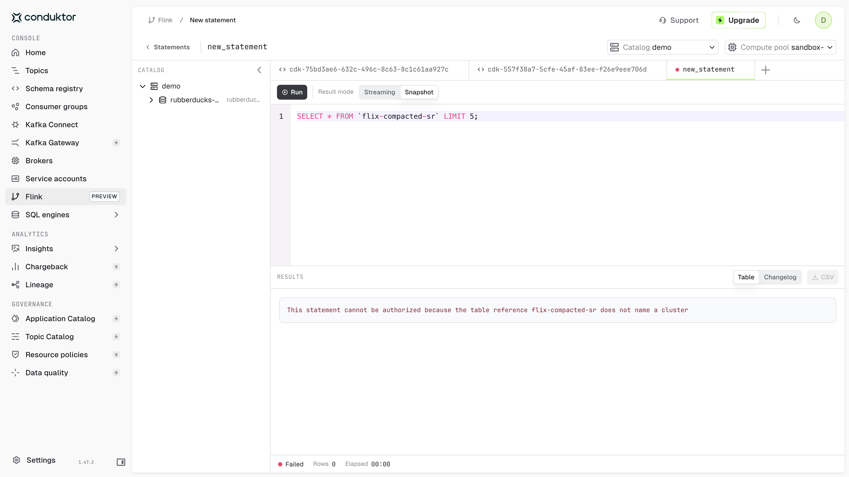
Task: Click the authorization error message
Action: click(487, 310)
